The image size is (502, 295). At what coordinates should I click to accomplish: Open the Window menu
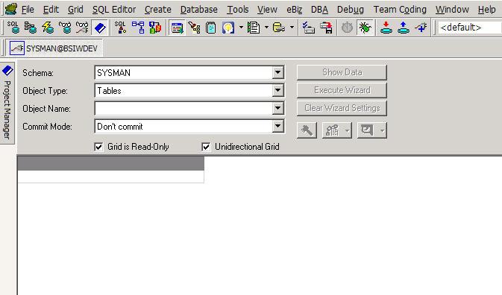click(452, 10)
